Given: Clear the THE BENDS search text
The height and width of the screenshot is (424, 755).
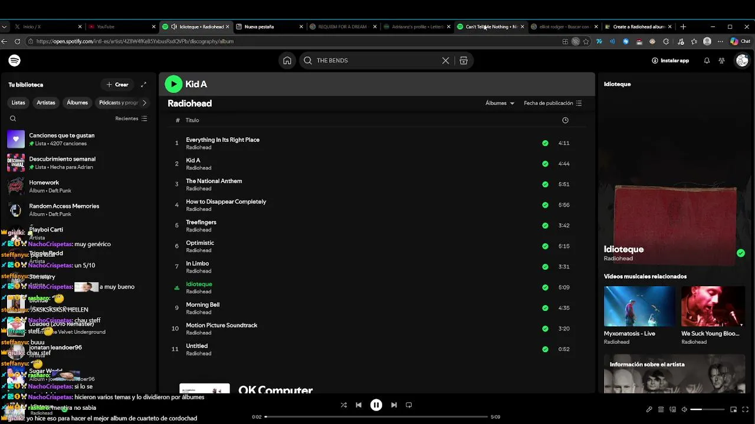Looking at the screenshot, I should pos(445,61).
